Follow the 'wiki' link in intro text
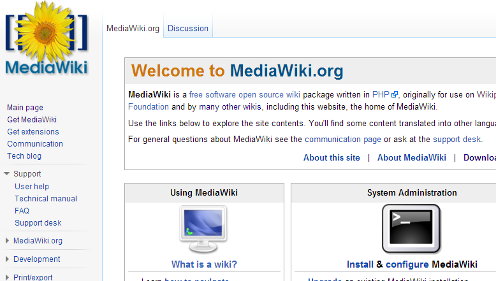The width and height of the screenshot is (496, 281). pos(293,94)
